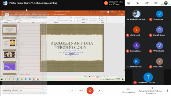Select Pranjali Netam participant avatar
The width and height of the screenshot is (171, 96).
coord(159,30)
